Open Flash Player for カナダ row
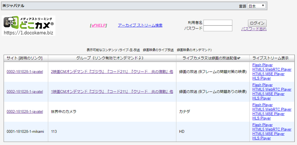The image size is (297, 145). (x=262, y=105)
